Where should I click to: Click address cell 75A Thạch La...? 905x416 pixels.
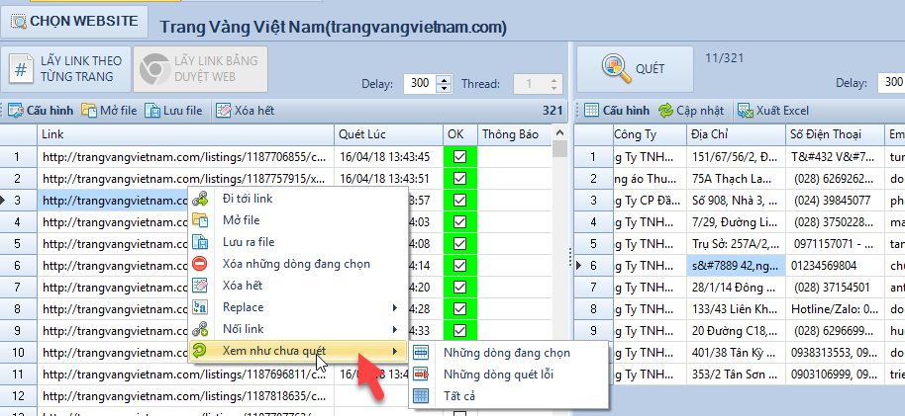point(737,179)
